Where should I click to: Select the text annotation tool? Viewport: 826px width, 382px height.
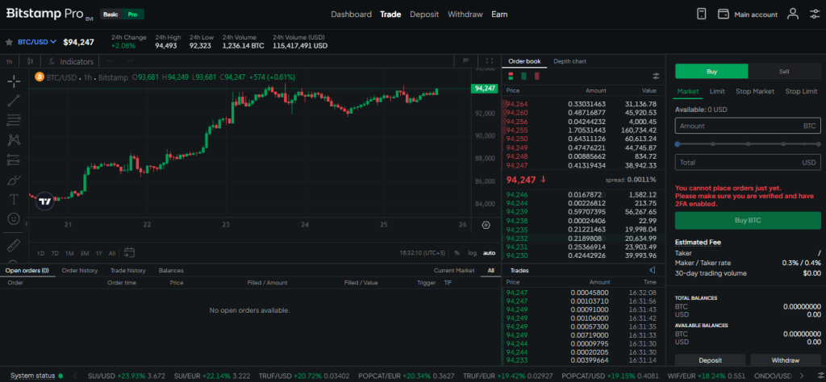click(x=15, y=199)
